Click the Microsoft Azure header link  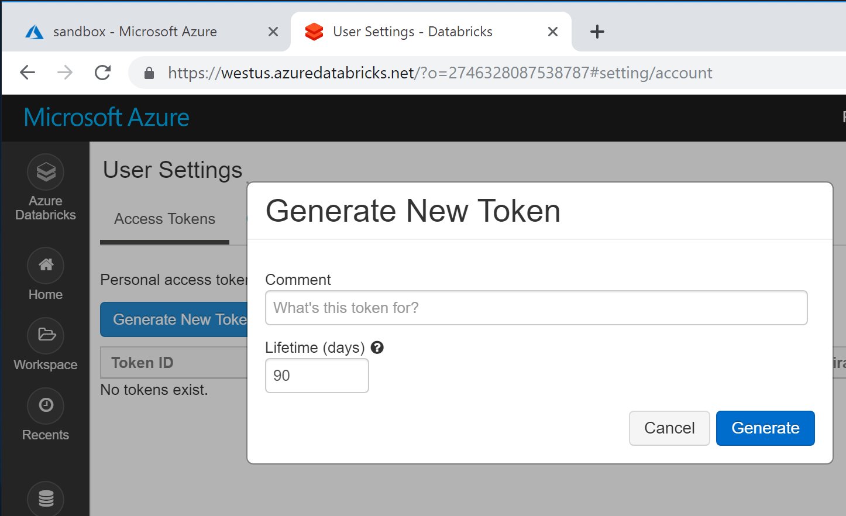(106, 117)
